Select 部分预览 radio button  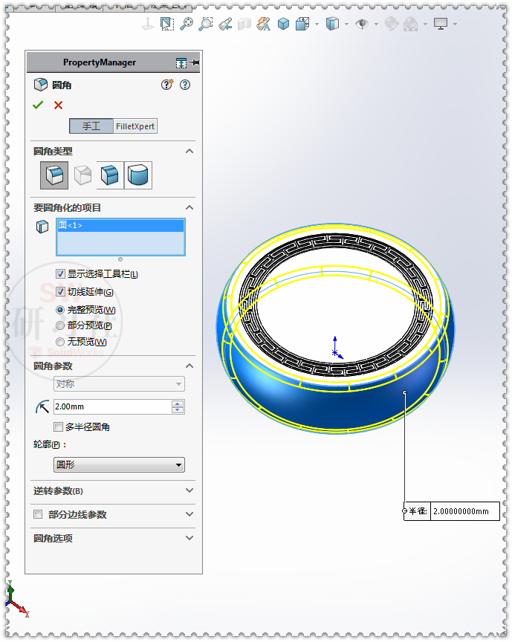pos(60,325)
